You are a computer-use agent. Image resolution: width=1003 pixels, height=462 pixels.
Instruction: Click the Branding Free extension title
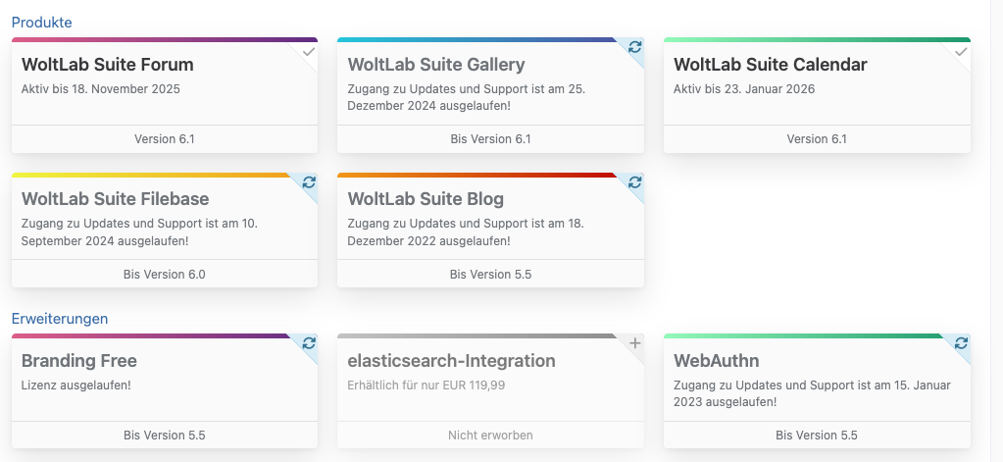pyautogui.click(x=79, y=361)
